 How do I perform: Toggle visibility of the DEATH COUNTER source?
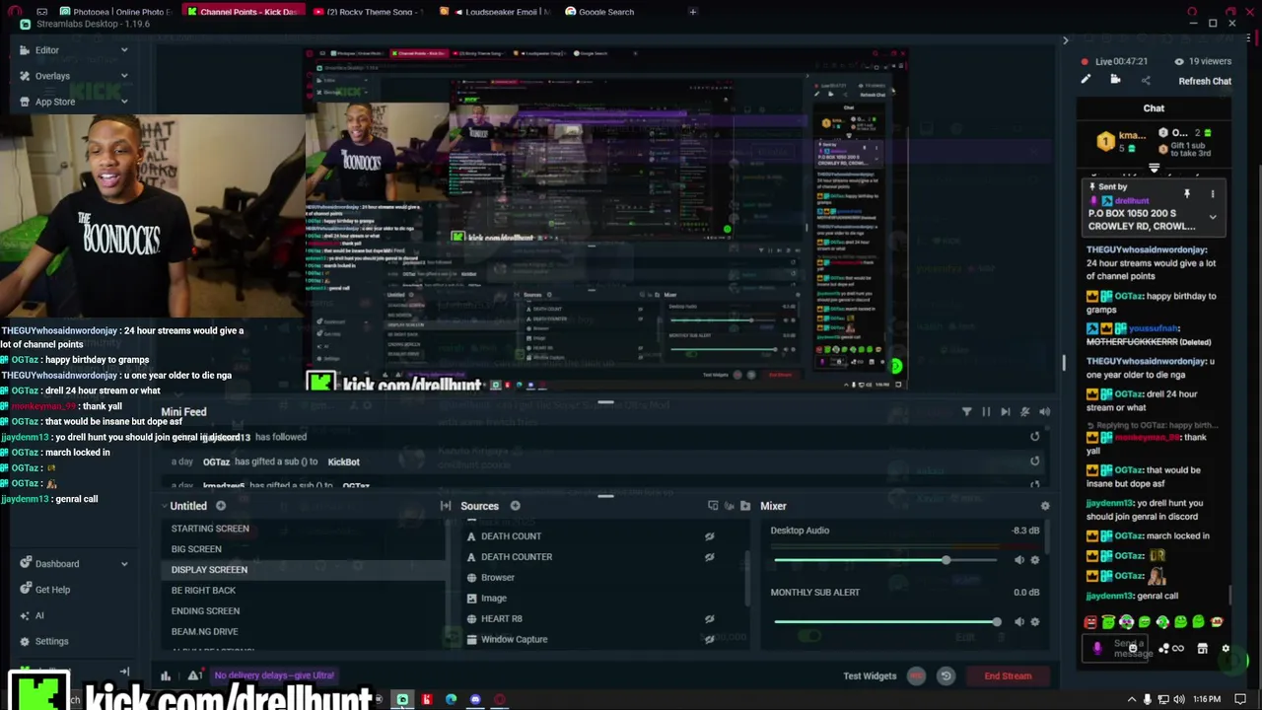click(x=709, y=557)
